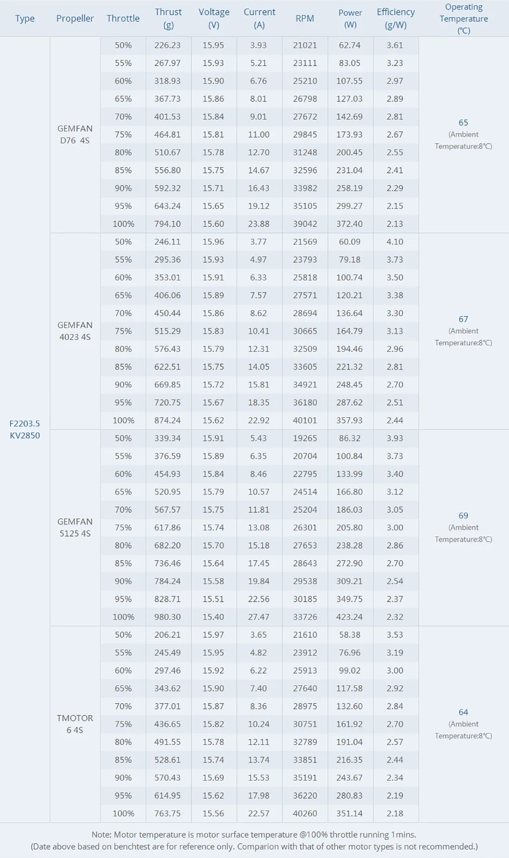Click the Type column header
The height and width of the screenshot is (858, 509).
(x=25, y=19)
